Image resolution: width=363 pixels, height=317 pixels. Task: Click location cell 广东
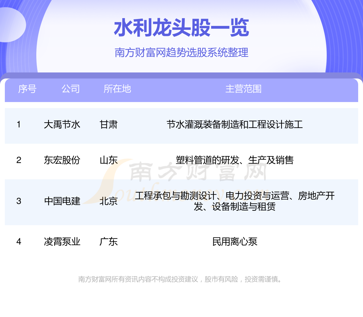click(x=109, y=242)
